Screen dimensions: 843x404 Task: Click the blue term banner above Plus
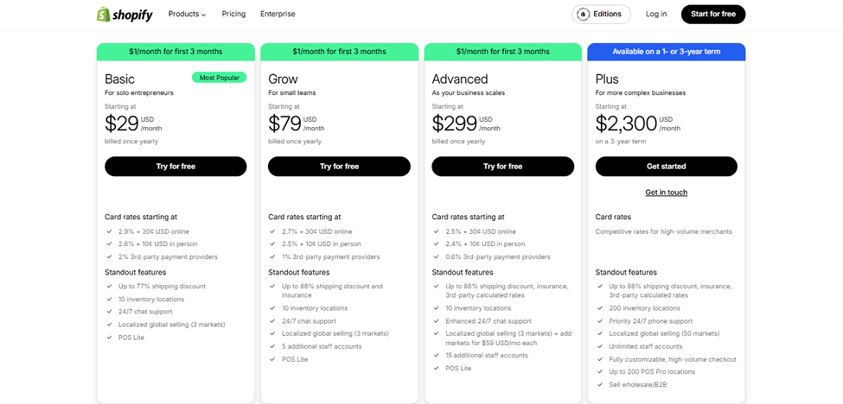point(666,52)
